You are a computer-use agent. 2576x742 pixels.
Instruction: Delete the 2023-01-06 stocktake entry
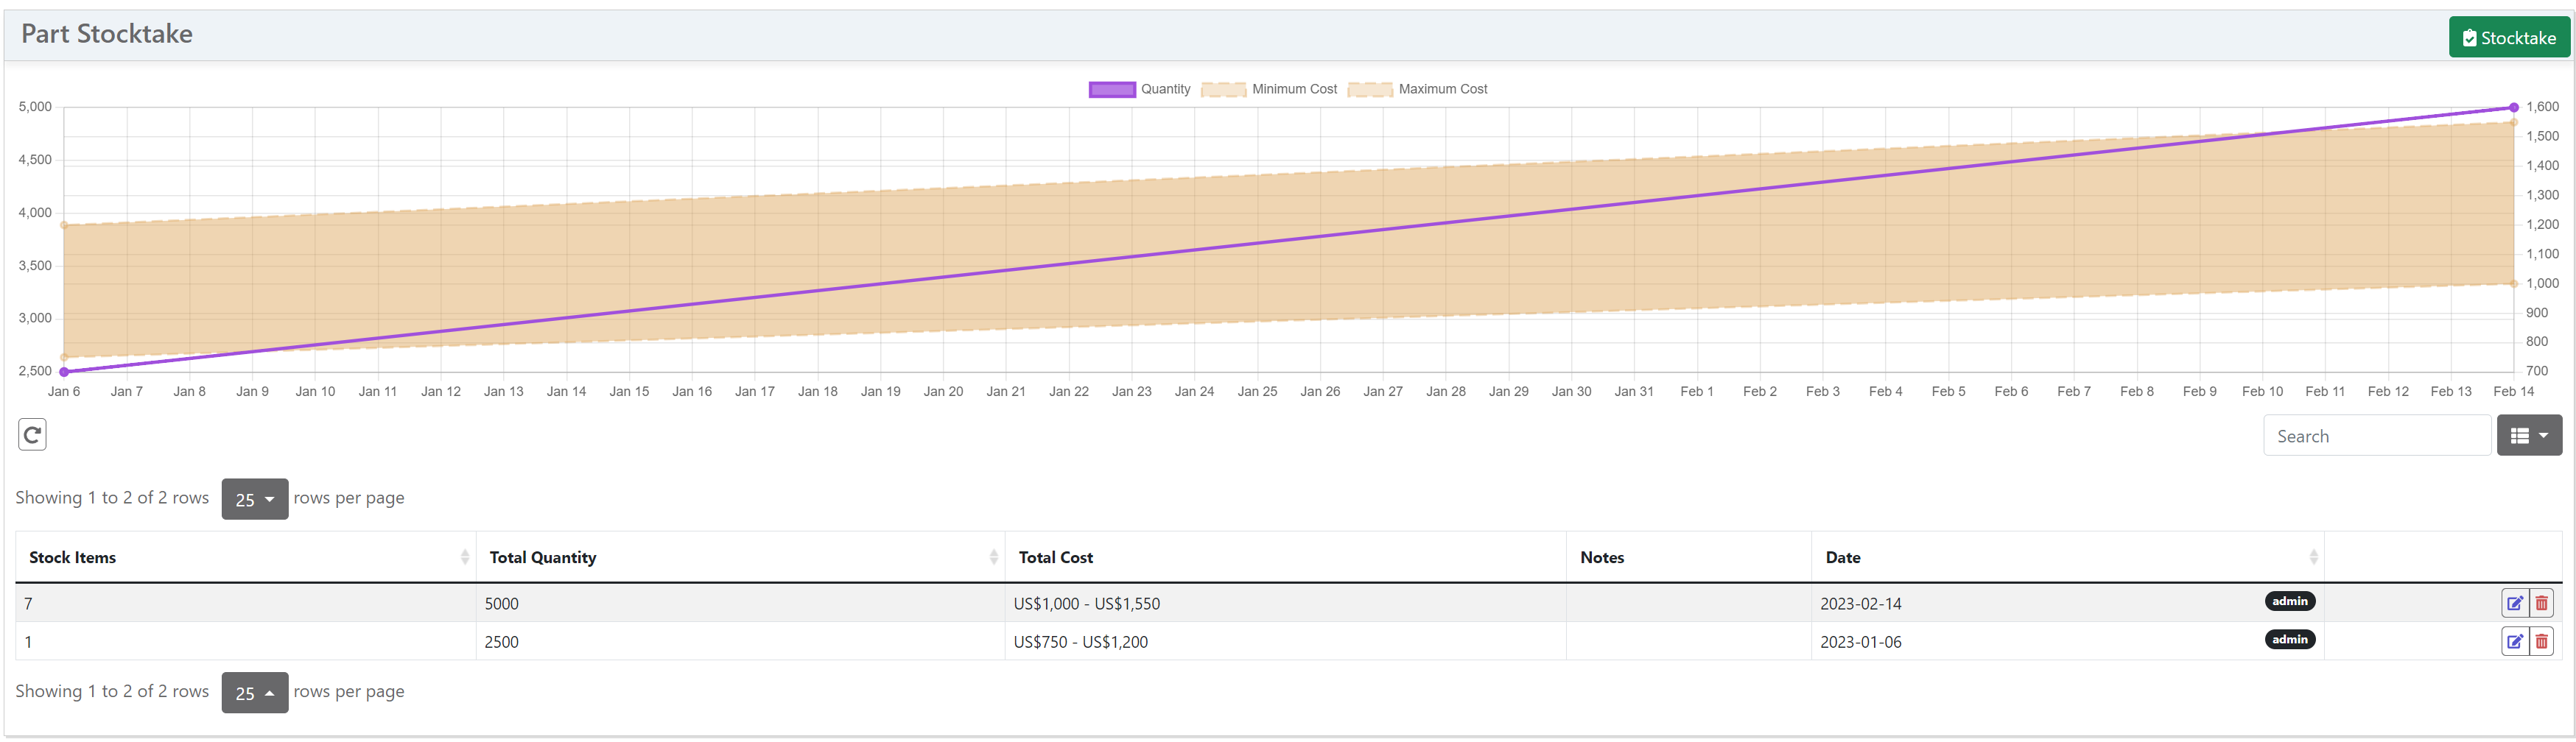click(2541, 641)
